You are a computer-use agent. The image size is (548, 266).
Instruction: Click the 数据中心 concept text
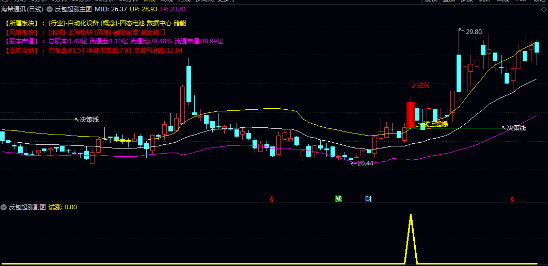tap(159, 23)
